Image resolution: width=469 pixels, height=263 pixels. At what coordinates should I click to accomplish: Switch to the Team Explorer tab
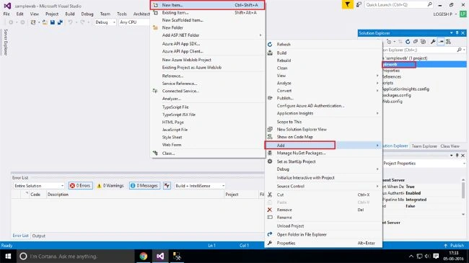(424, 146)
